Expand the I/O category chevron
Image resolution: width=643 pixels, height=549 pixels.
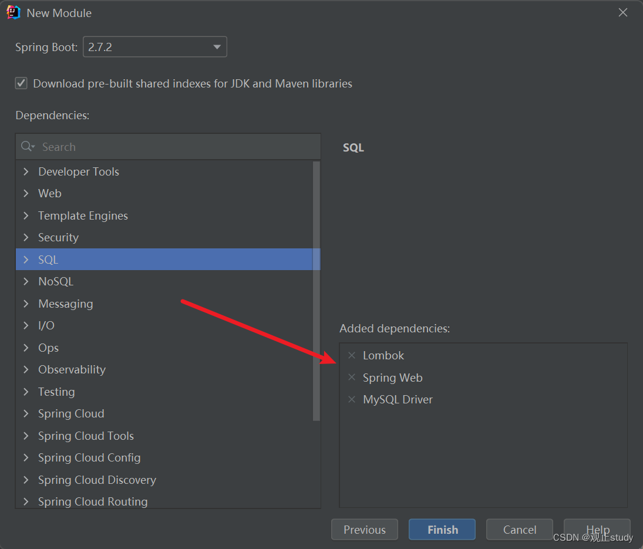[26, 325]
